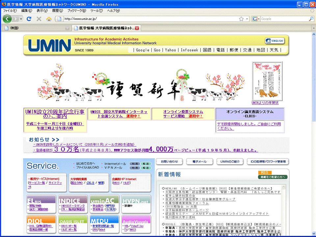Expand the URL bar history dropdown arrow

(x=247, y=19)
